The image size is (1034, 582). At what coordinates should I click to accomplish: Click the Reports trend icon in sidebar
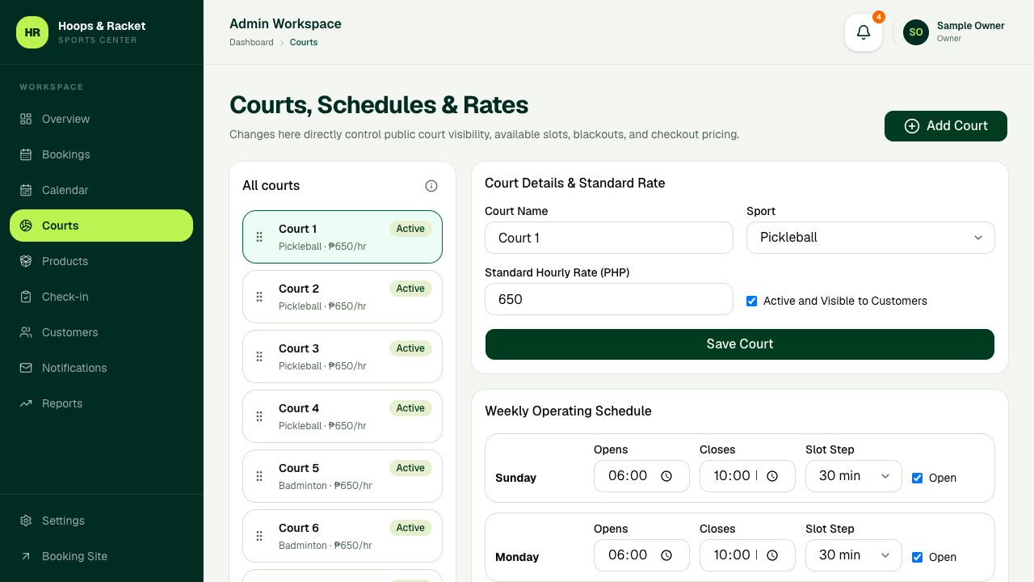[x=26, y=403]
